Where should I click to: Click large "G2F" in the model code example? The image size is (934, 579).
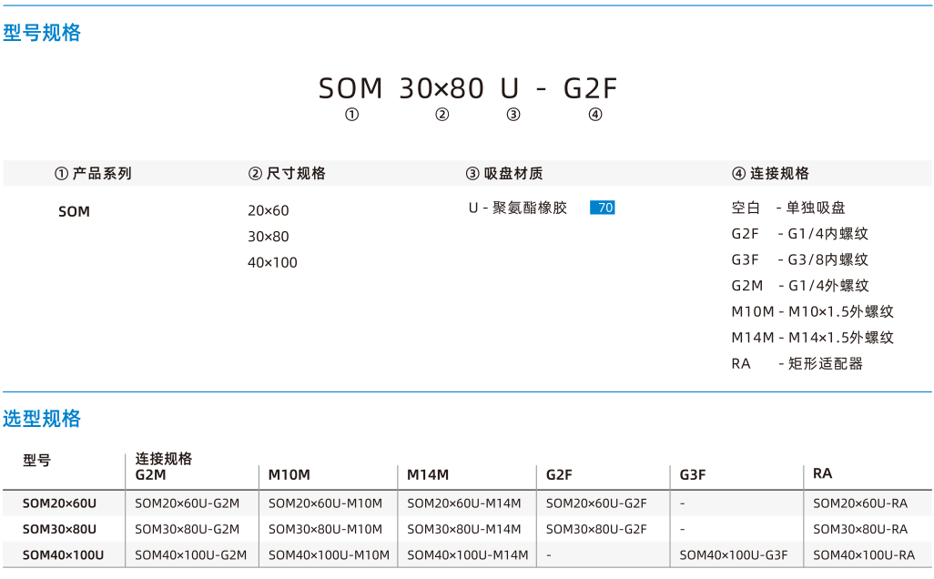[590, 88]
